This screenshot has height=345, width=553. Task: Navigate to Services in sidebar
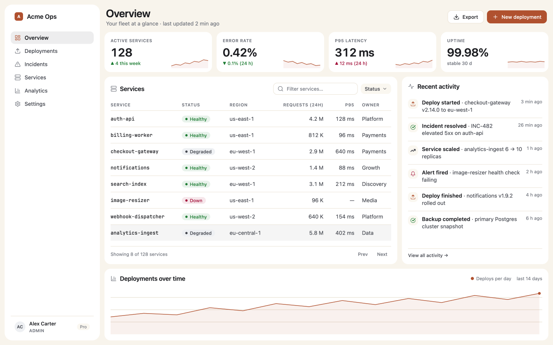[x=52, y=77]
